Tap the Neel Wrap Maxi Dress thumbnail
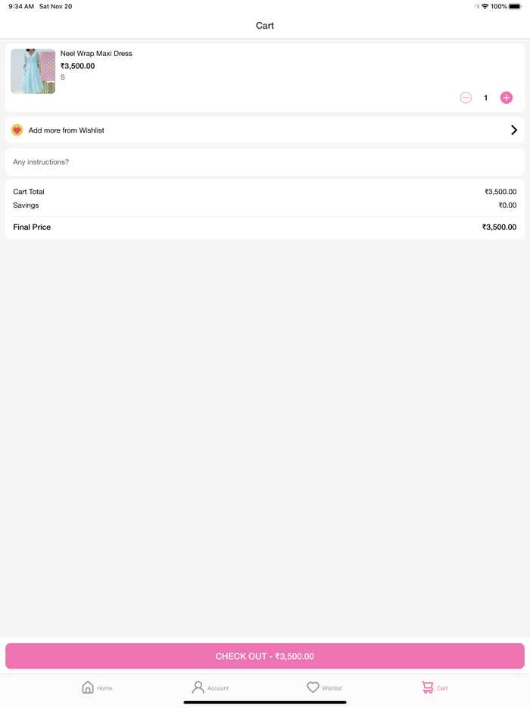 (x=33, y=71)
